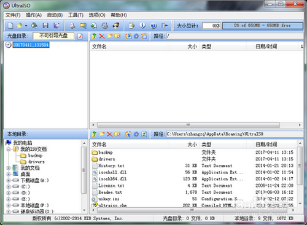Click the 大小总计 size value field
Screen dimensions: 307x225
point(211,26)
